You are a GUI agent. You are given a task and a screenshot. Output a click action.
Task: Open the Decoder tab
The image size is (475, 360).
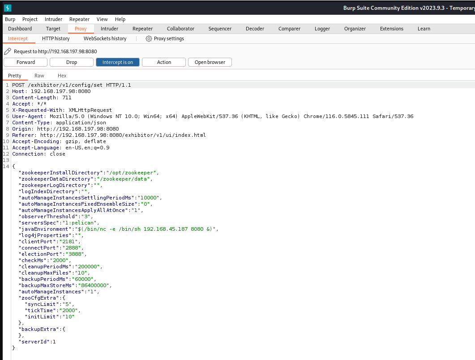click(x=255, y=29)
